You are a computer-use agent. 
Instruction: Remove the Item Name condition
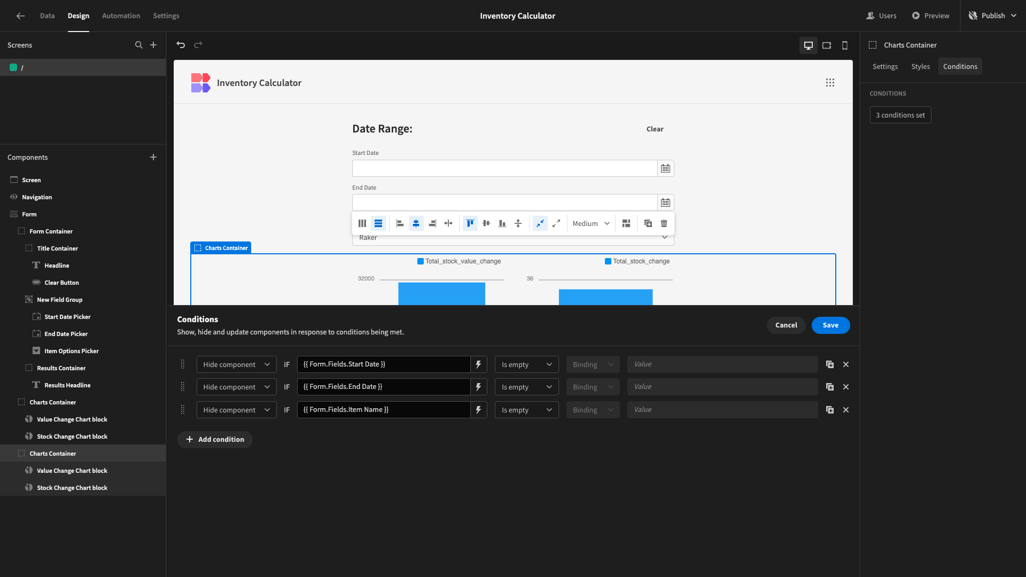(x=846, y=410)
